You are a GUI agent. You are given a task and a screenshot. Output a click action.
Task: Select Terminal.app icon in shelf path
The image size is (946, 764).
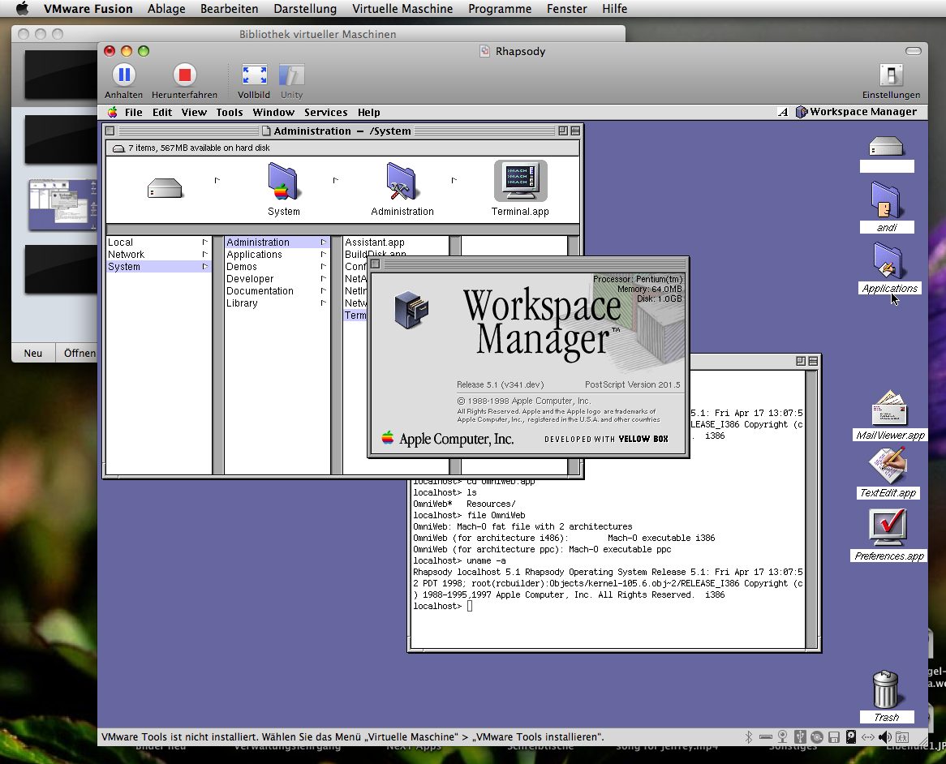520,182
